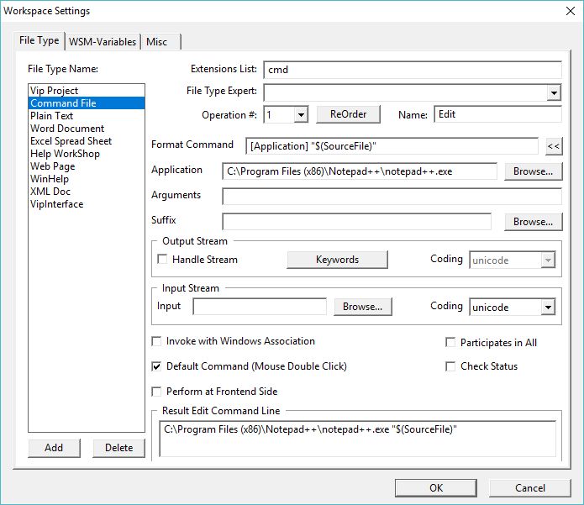Viewport: 584px width, 505px height.
Task: Click the Input Stream input field
Action: coord(260,307)
